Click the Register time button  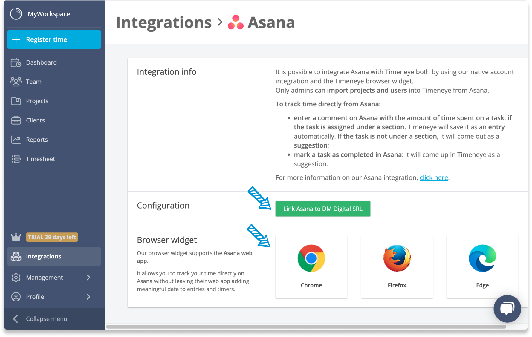coord(54,39)
